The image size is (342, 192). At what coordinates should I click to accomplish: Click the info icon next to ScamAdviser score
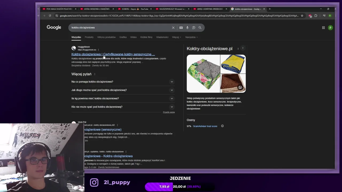click(x=222, y=126)
